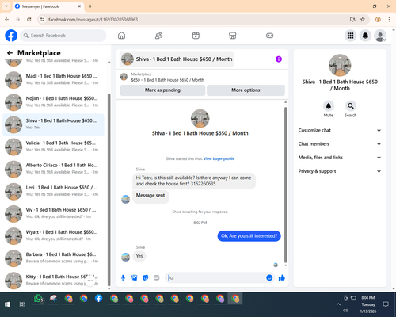
Task: Open the Chrome three-dot menu
Action: tap(389, 20)
